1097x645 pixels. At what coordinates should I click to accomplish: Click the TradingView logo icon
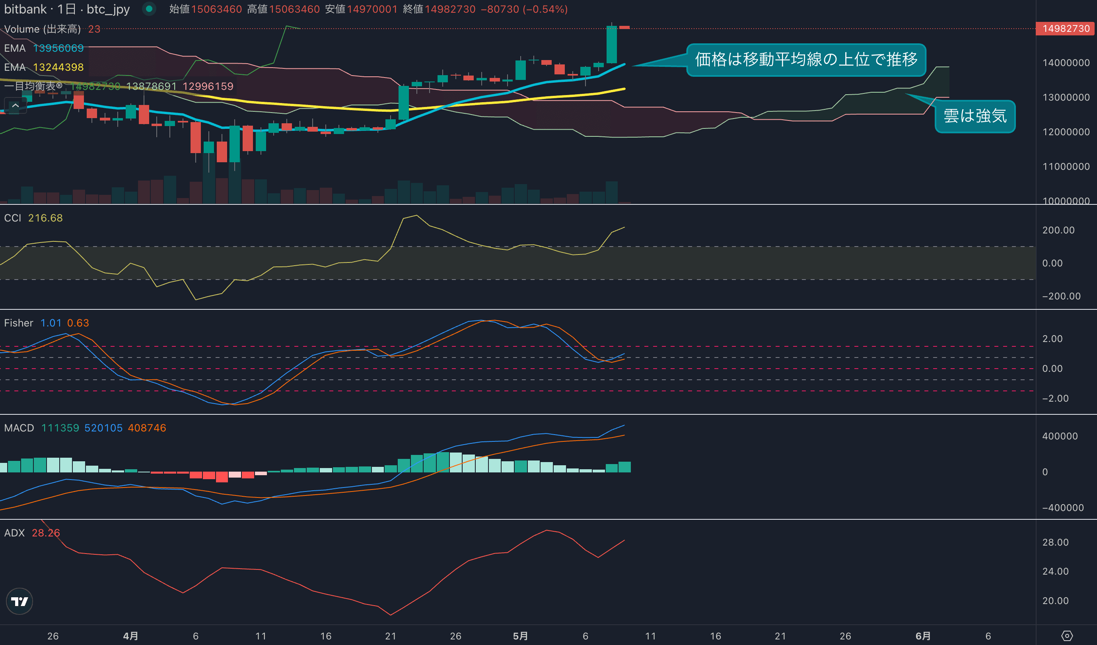(x=19, y=601)
